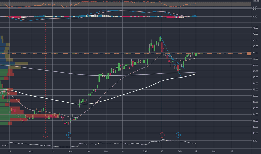Click the 54.00 price axis label
261x154 pixels.
[x=255, y=83]
